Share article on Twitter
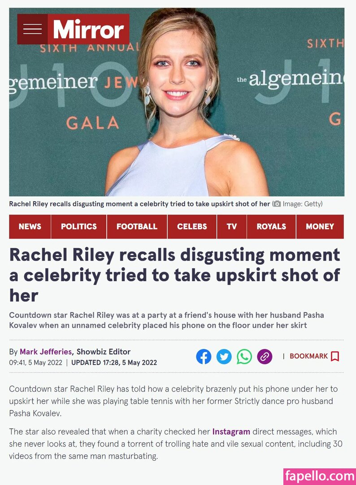The image size is (356, 485). point(224,357)
